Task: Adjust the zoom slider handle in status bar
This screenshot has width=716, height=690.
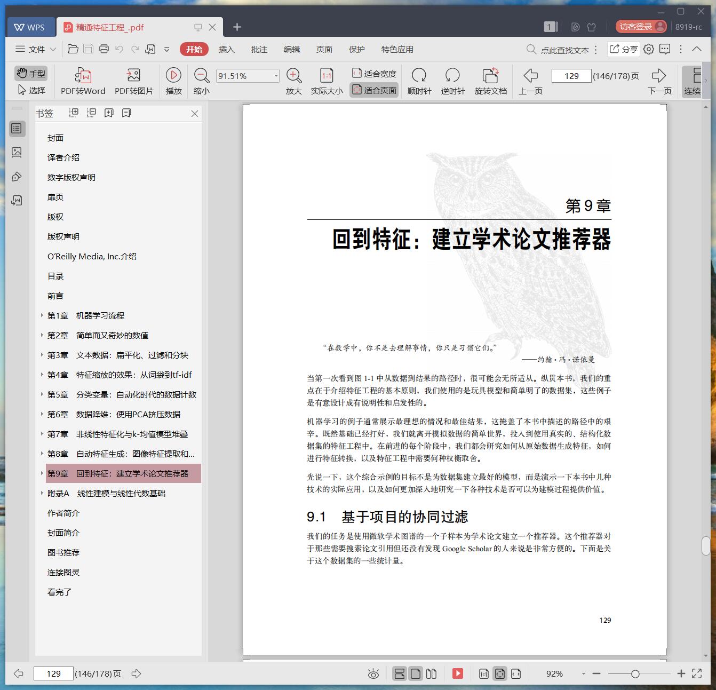Action: click(635, 674)
